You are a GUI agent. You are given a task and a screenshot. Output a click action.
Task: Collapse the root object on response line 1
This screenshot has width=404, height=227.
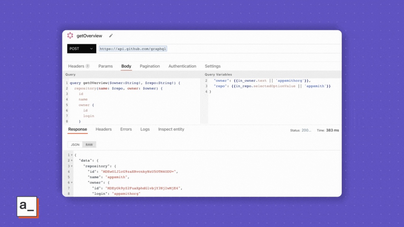[x=71, y=155]
